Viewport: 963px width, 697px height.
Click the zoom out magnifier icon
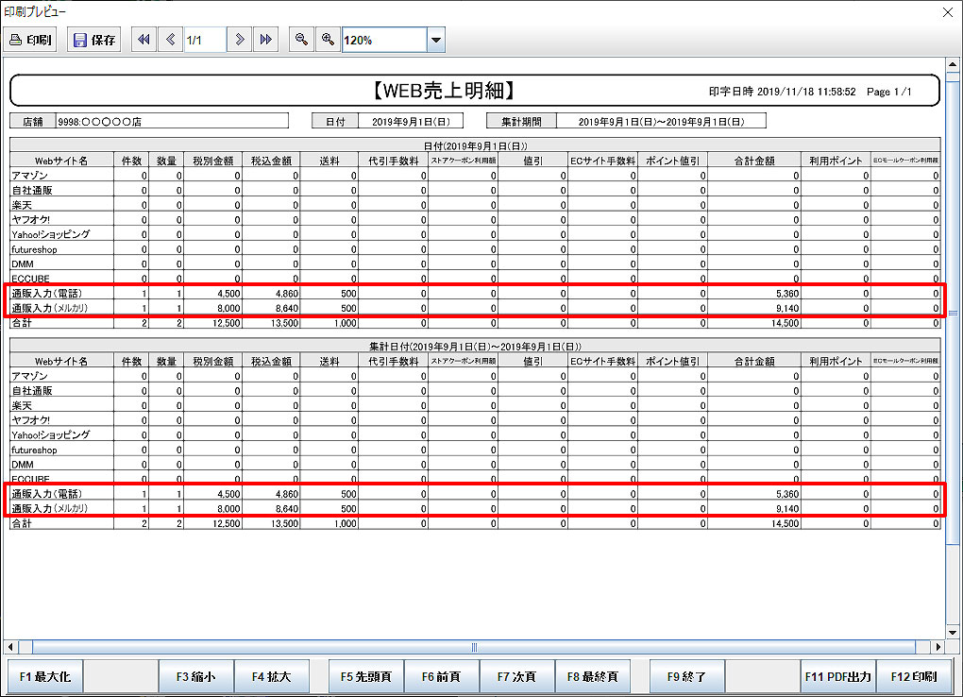click(301, 40)
